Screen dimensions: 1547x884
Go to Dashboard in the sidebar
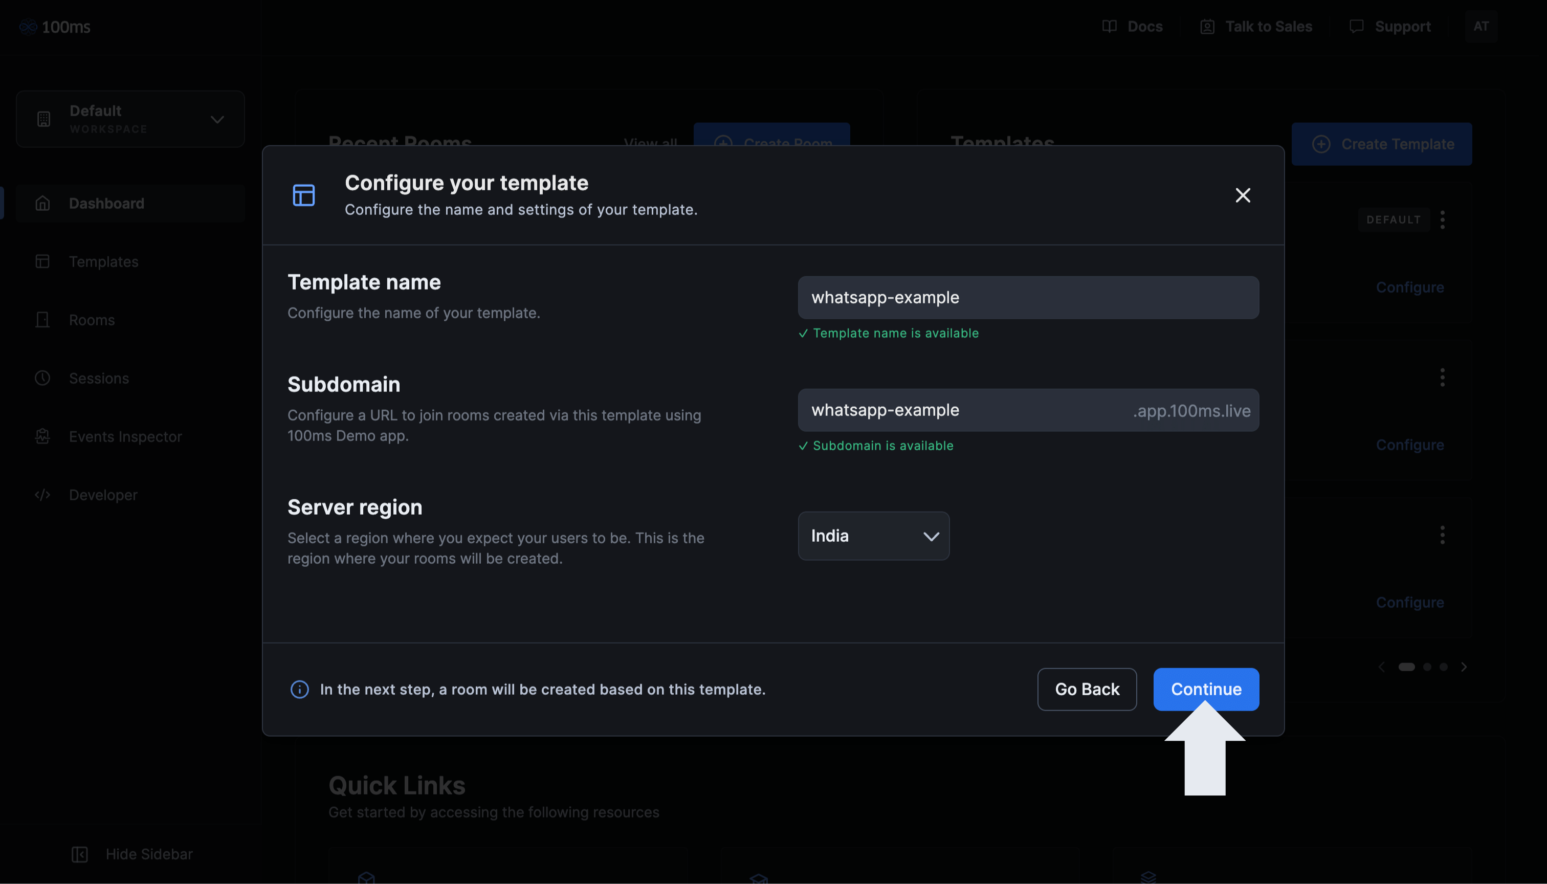(130, 204)
